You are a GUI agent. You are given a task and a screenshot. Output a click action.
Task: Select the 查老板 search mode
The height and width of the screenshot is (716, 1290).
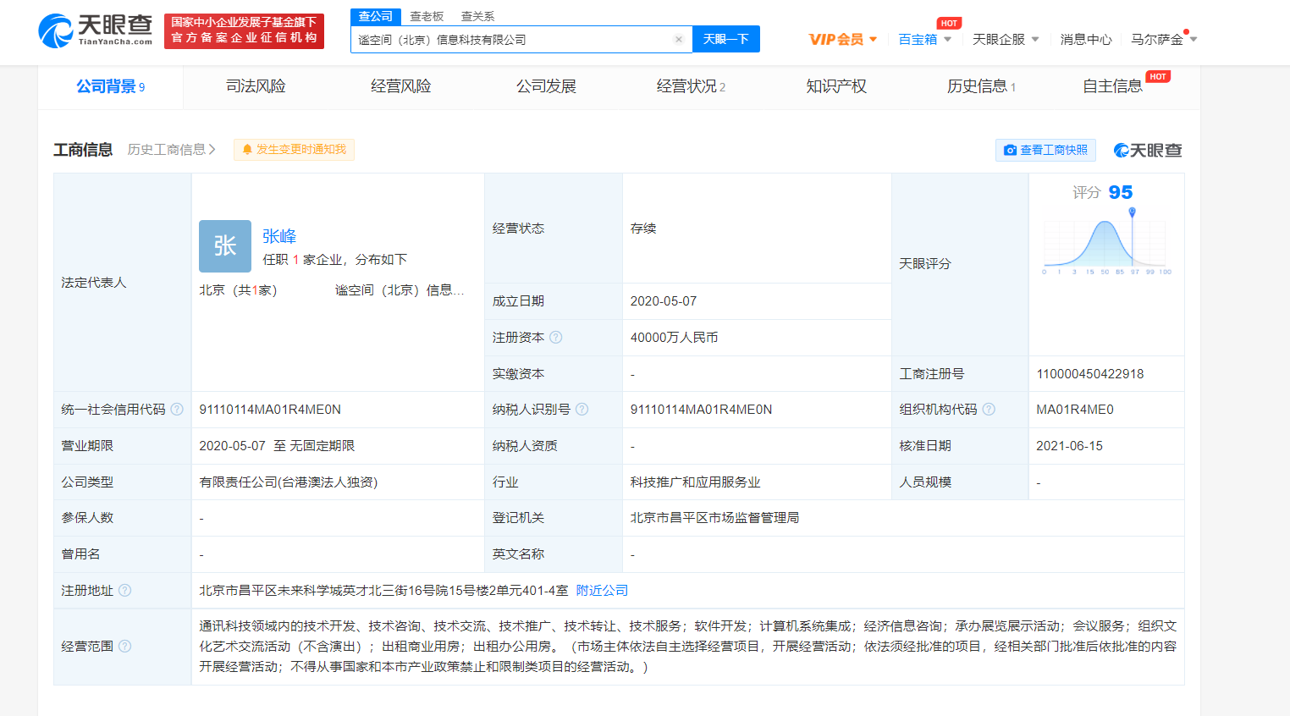(424, 16)
